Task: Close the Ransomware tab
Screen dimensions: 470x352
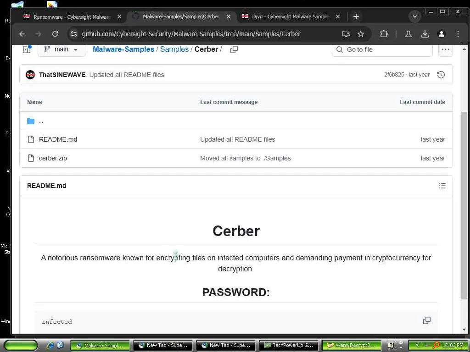Action: 119,16
